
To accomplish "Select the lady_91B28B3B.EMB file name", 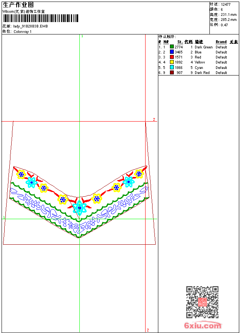I will pyautogui.click(x=31, y=26).
